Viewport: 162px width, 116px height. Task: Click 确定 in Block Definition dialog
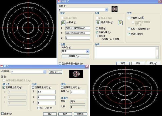[x=123, y=63]
